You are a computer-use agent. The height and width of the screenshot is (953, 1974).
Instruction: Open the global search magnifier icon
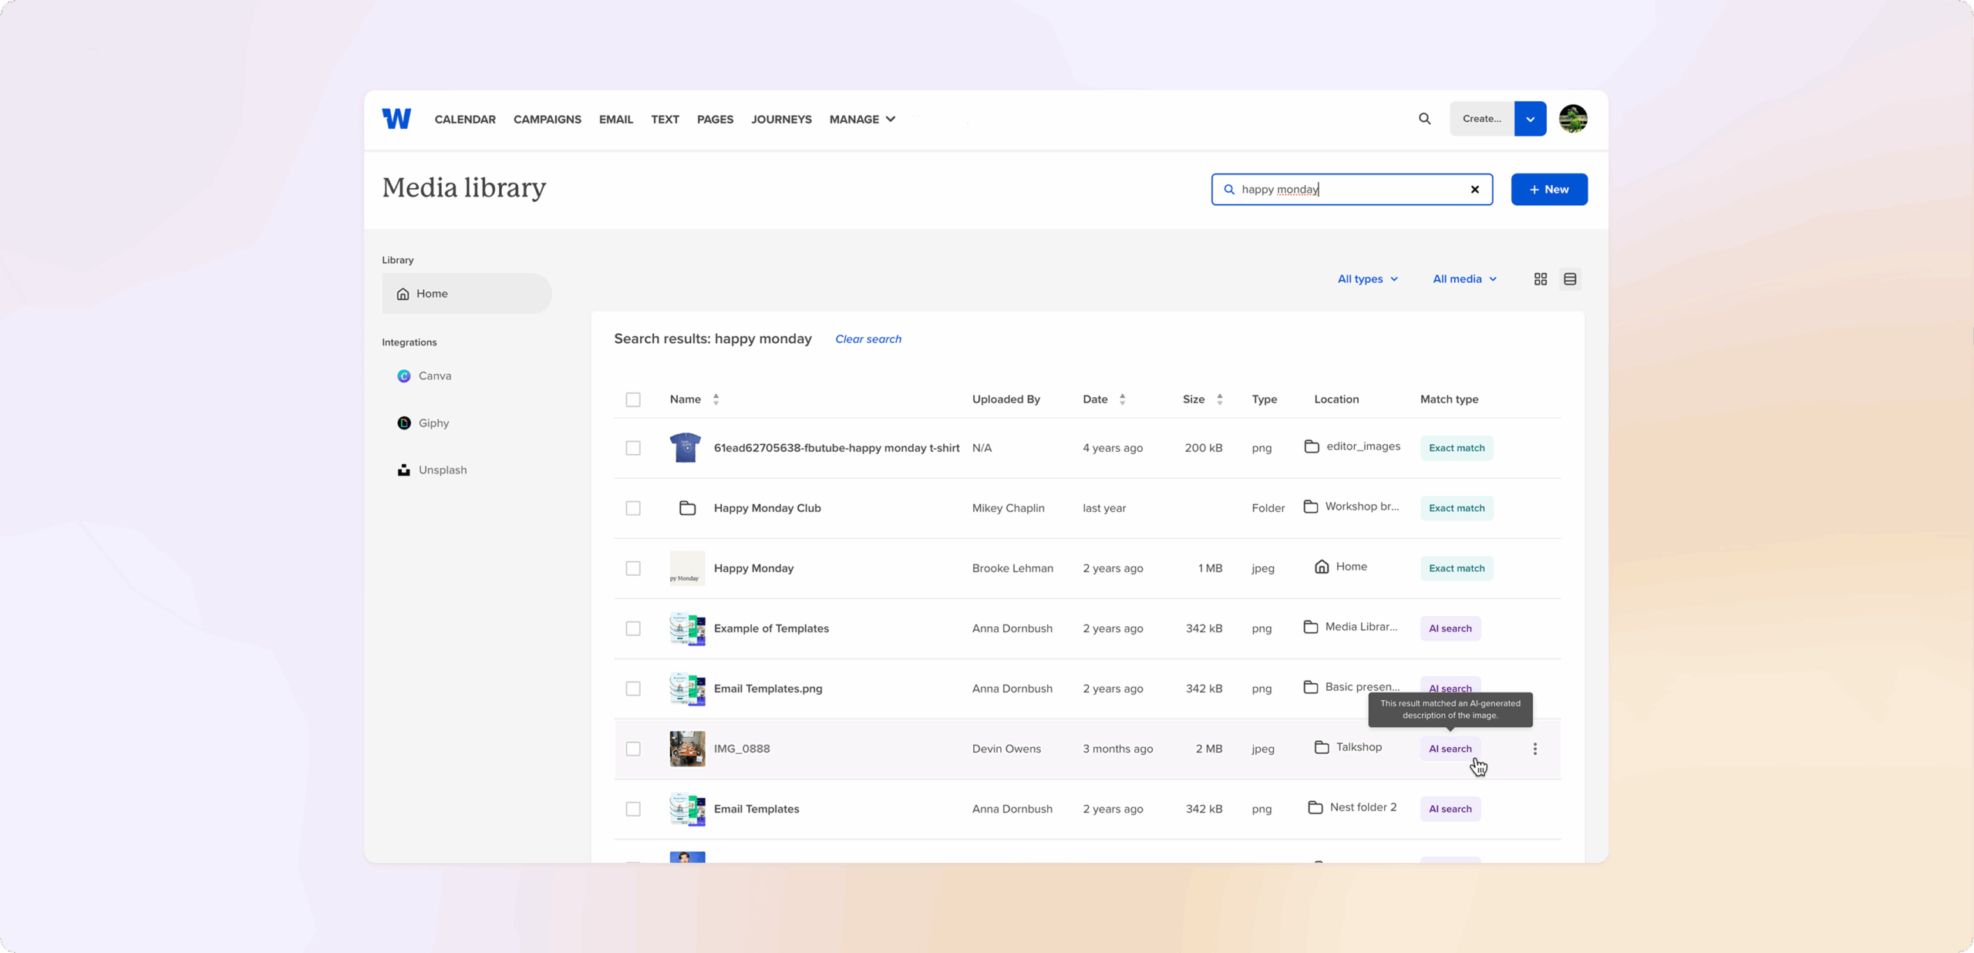pos(1424,119)
